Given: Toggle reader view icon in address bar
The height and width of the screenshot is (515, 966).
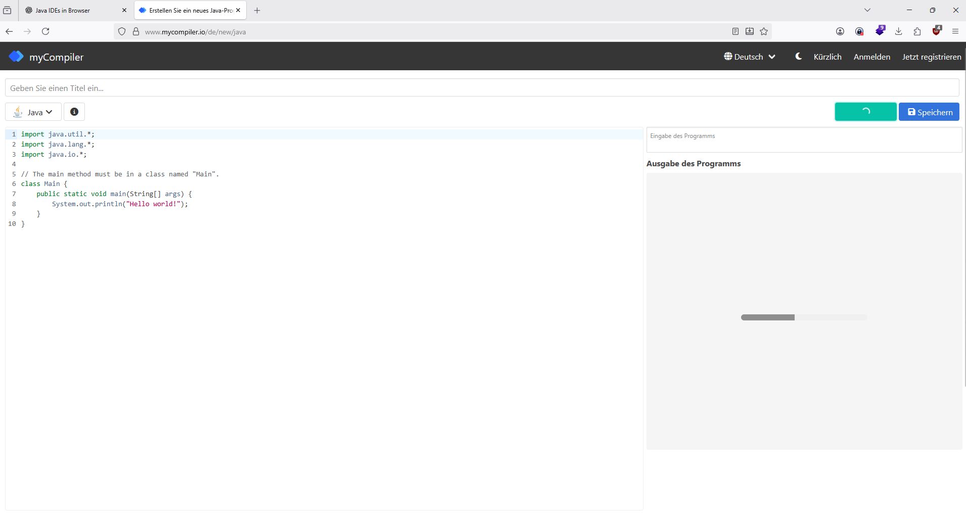Looking at the screenshot, I should [735, 31].
